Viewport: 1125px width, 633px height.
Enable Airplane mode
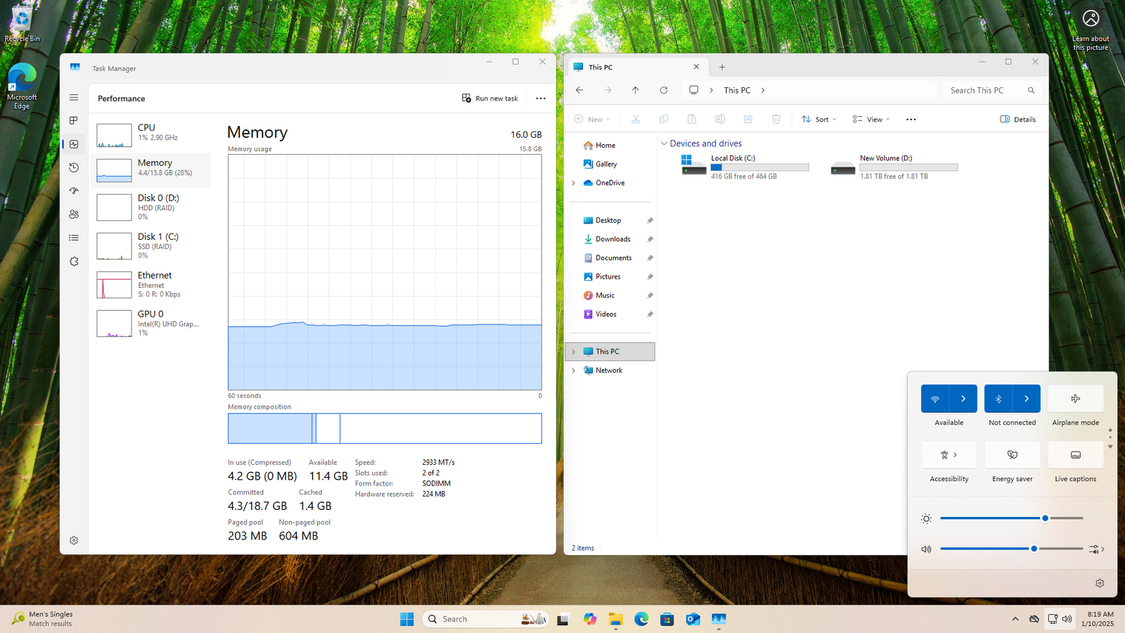point(1075,399)
